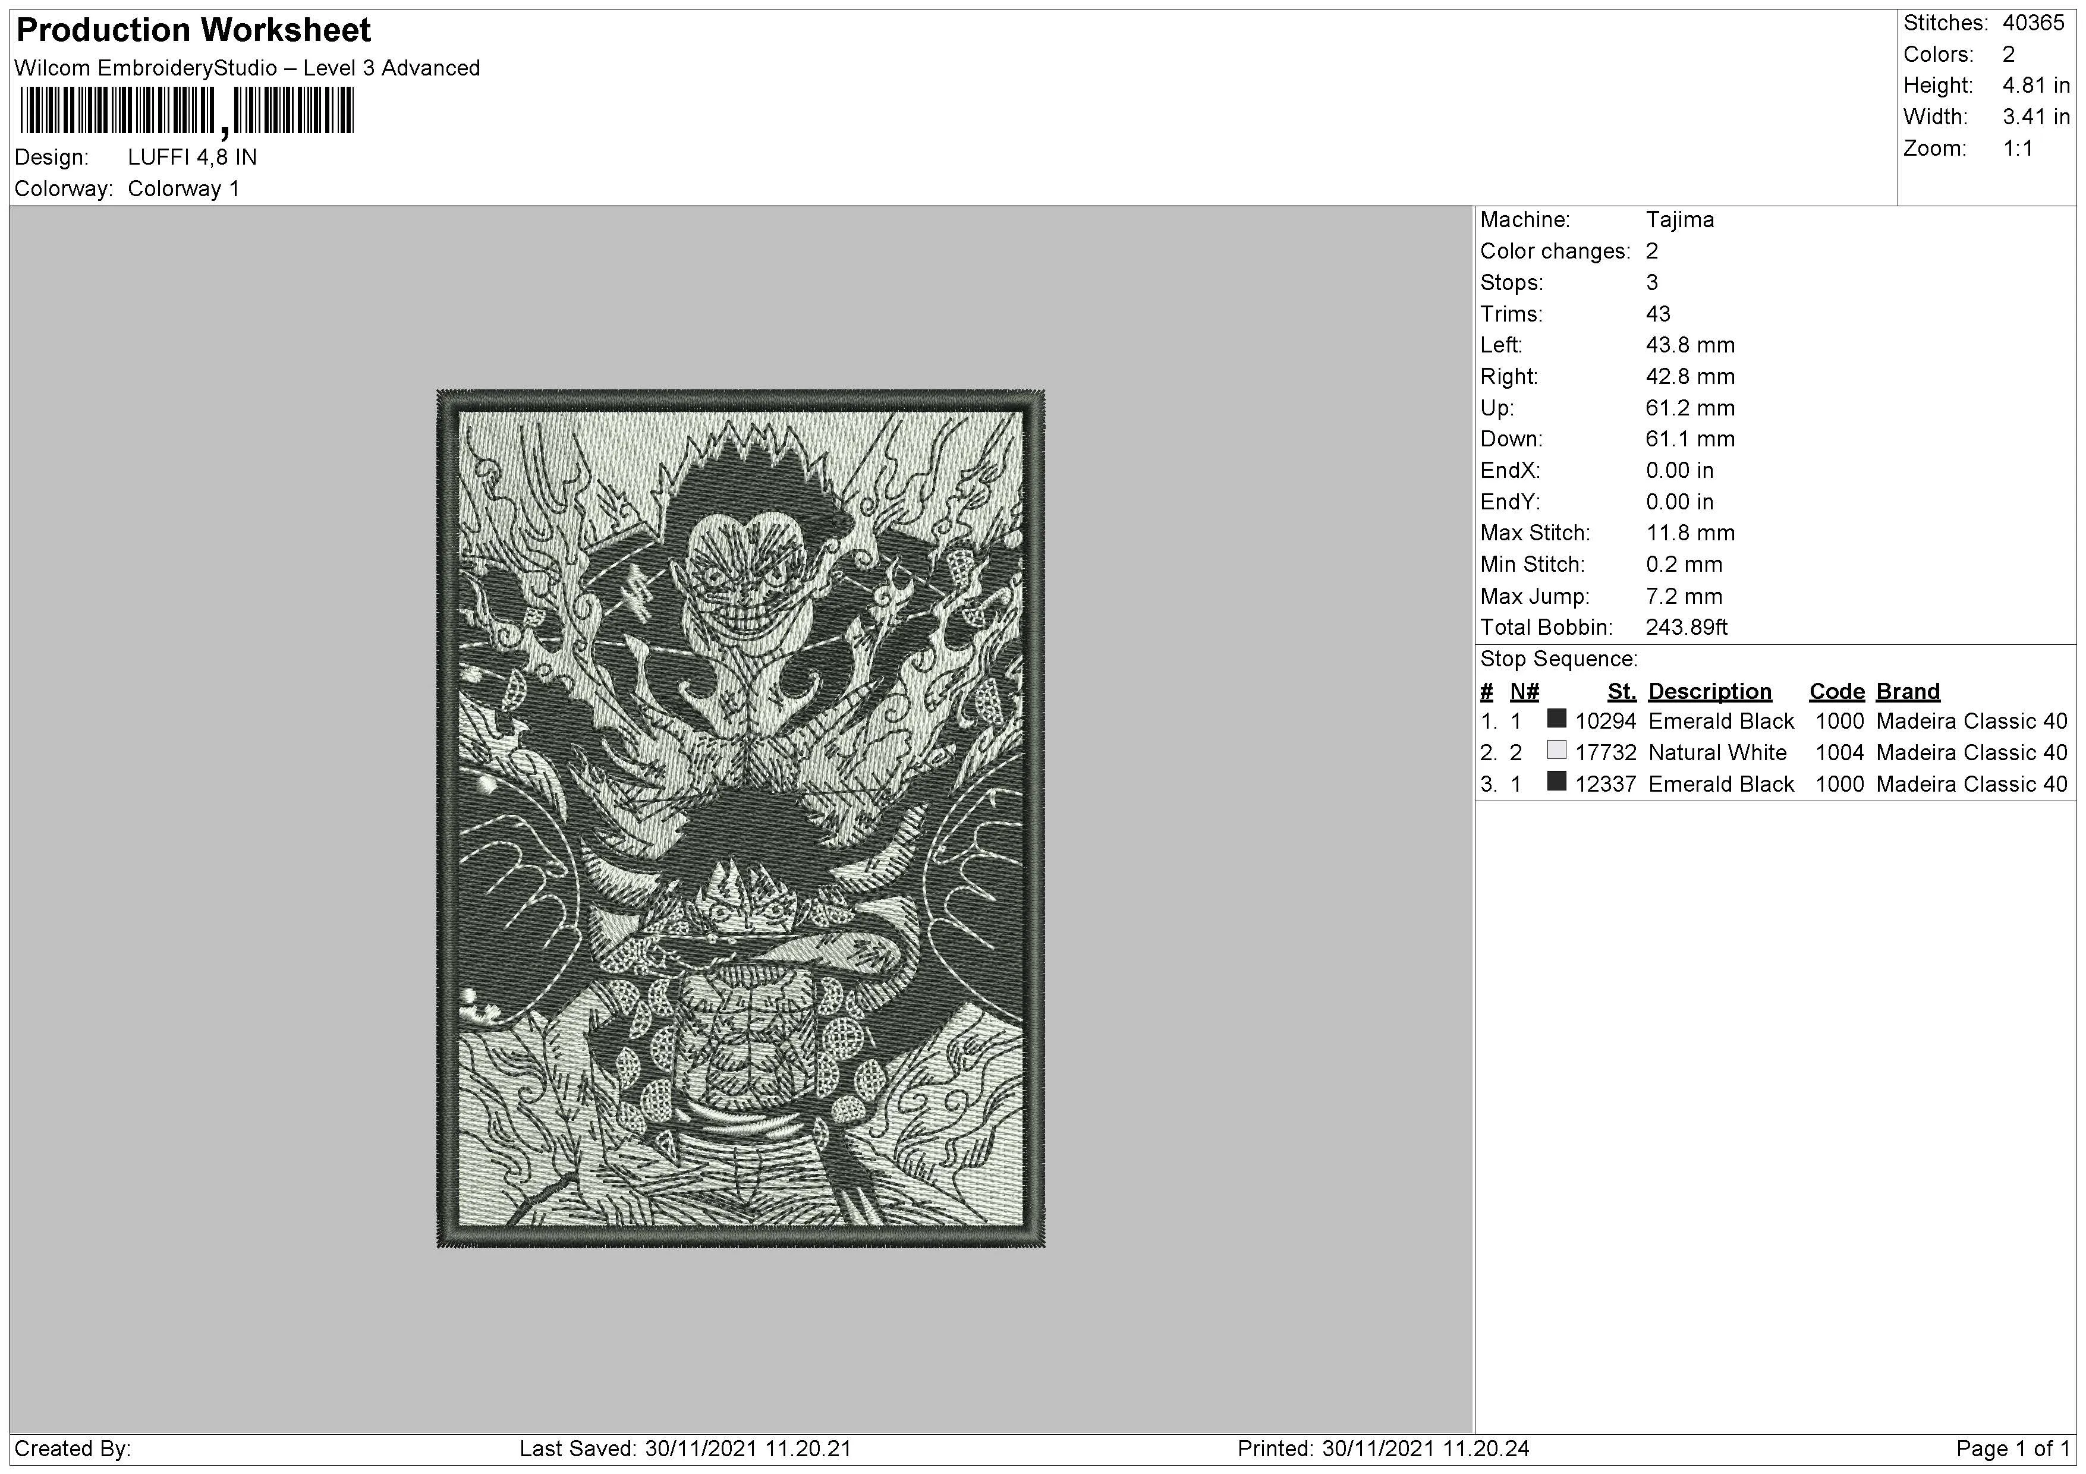Click the Machine value Tajima
This screenshot has width=2086, height=1474.
coord(1680,220)
